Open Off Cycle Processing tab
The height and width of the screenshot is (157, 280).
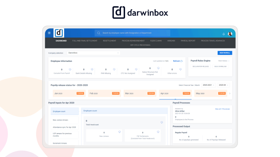(x=140, y=45)
